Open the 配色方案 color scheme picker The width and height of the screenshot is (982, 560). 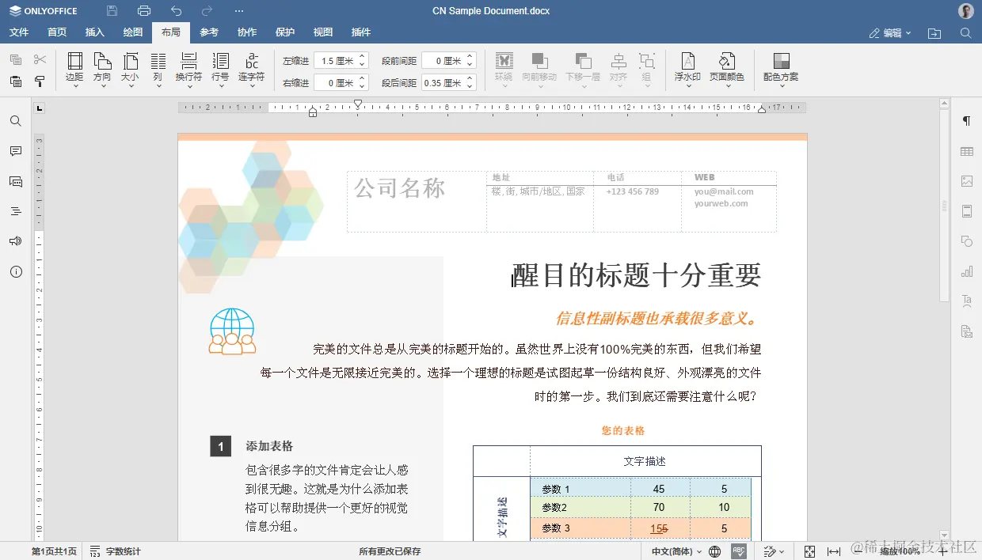click(782, 69)
